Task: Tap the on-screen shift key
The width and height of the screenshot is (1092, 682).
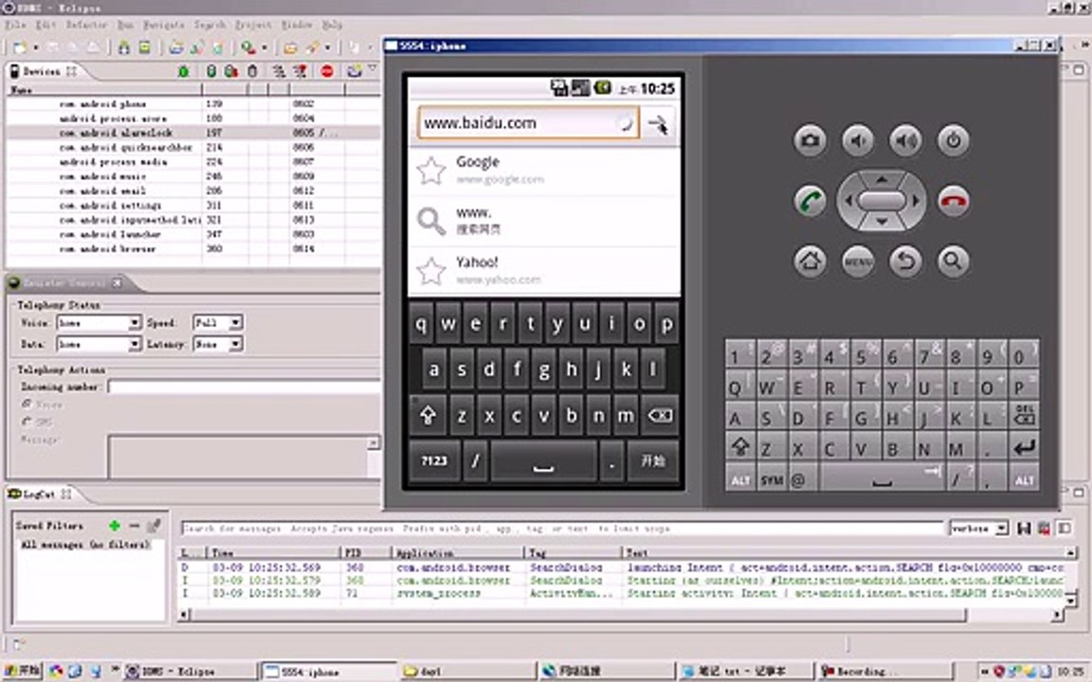Action: pos(428,416)
